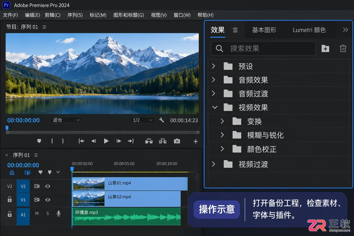The height and width of the screenshot is (236, 354).
Task: Expand the 音频过渡 folder
Action: click(213, 93)
